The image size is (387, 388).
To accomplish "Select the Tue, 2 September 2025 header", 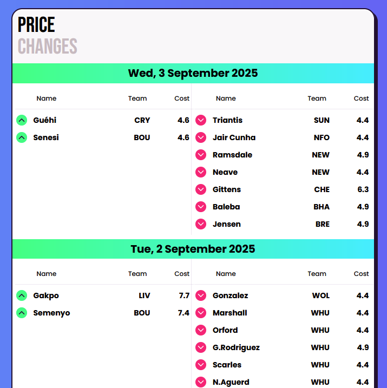I will pos(193,249).
